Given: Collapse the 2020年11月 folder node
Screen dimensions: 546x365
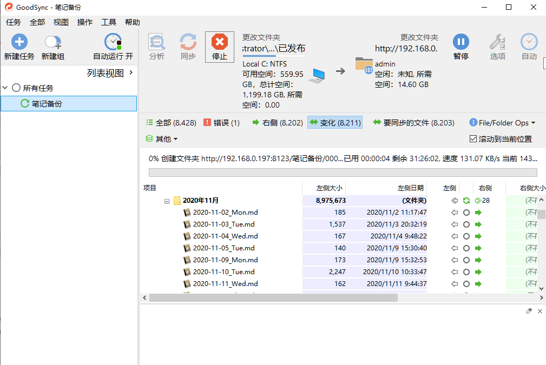Looking at the screenshot, I should (x=167, y=201).
